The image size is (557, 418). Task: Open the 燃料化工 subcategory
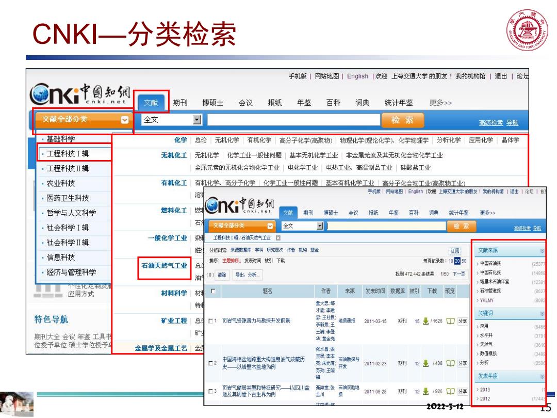[x=174, y=211]
